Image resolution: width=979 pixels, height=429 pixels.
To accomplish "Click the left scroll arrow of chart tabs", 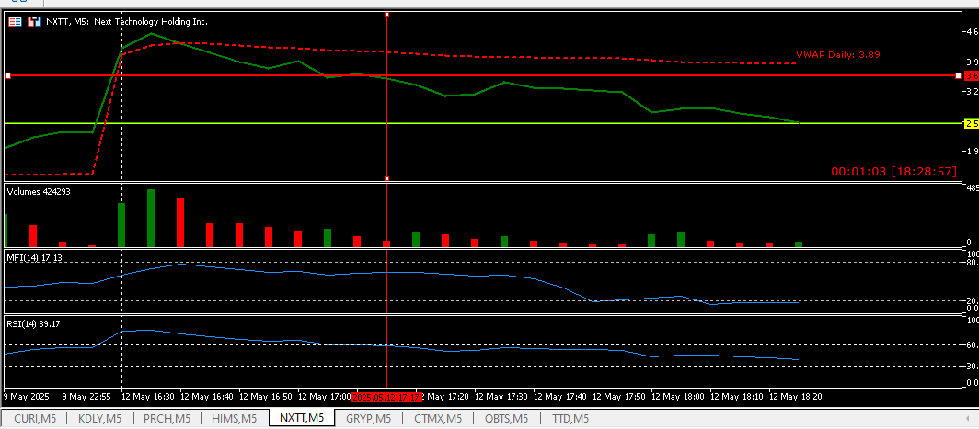I will (966, 418).
